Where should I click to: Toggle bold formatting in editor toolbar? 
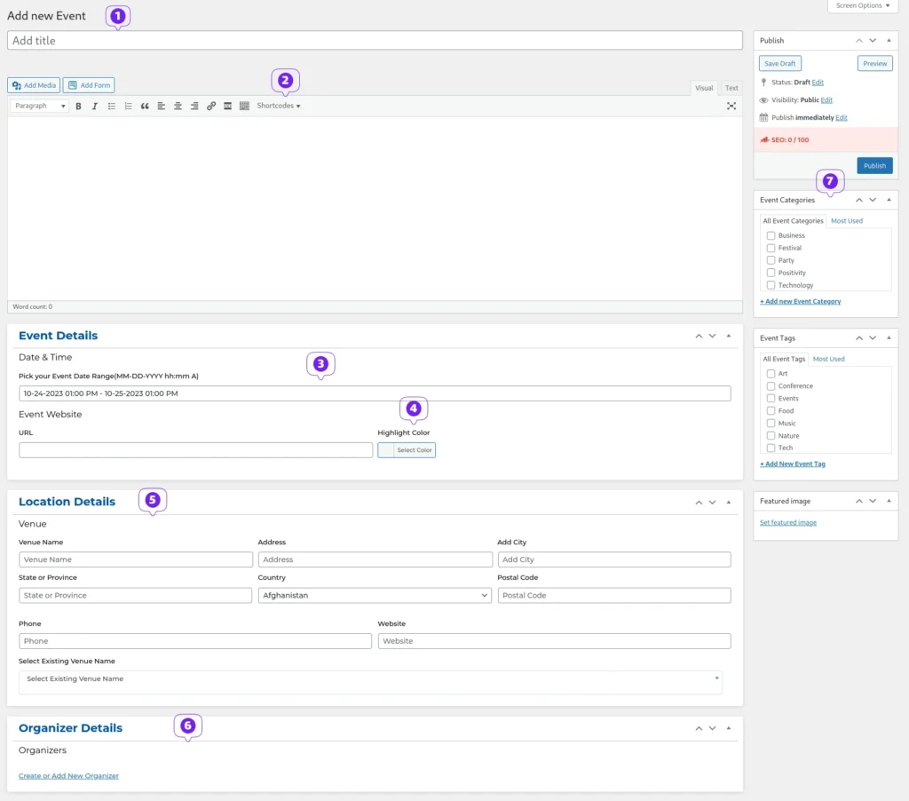[x=78, y=107]
